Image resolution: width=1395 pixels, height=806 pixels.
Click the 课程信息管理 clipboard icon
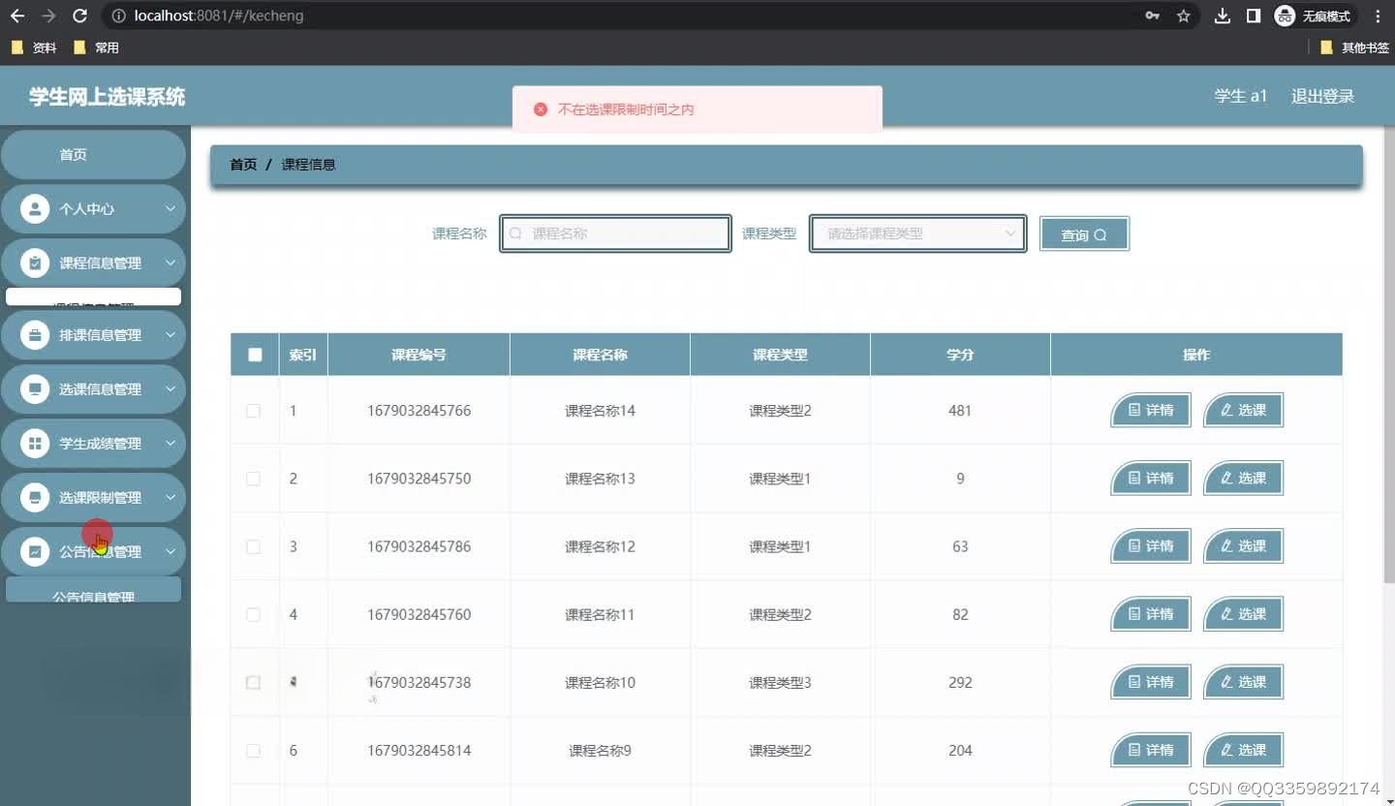click(35, 263)
